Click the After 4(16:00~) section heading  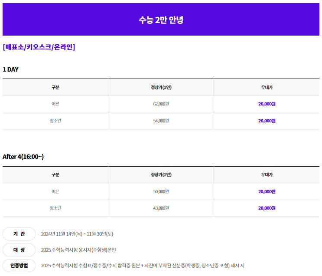(x=23, y=157)
